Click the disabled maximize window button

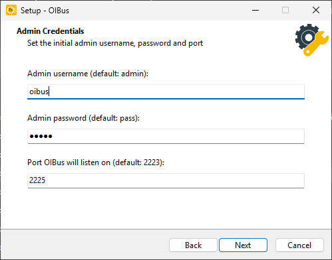coord(285,10)
